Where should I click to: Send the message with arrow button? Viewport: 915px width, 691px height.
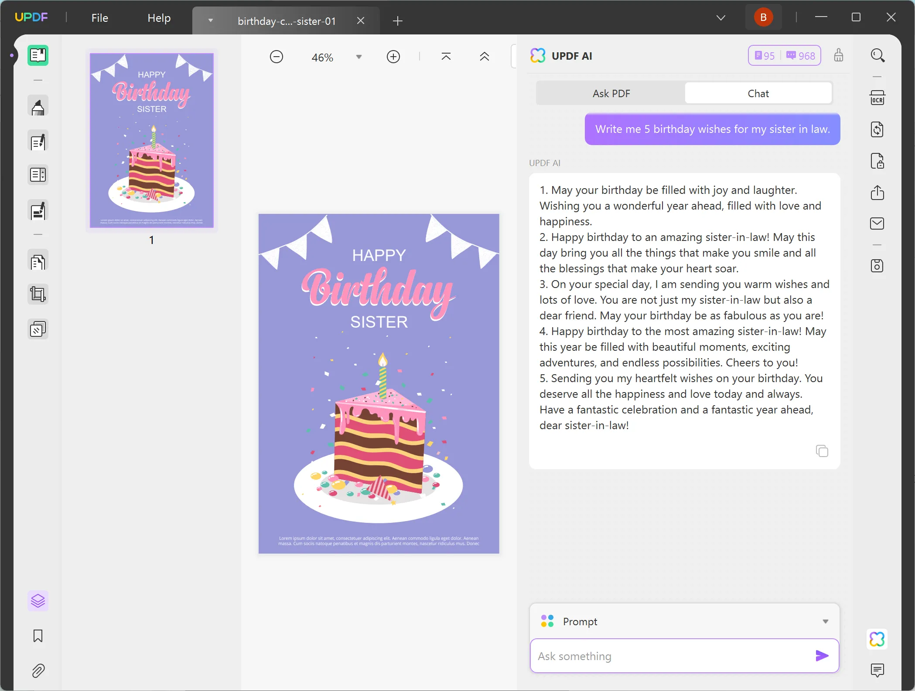point(822,656)
